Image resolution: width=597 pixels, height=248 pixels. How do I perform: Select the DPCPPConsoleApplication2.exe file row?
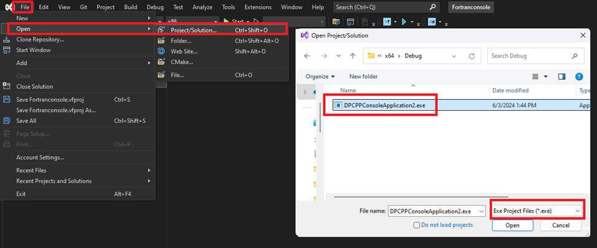point(461,105)
